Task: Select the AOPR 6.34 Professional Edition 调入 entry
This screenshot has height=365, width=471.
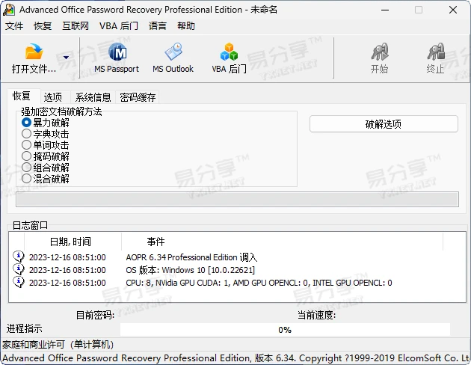Action: (x=191, y=257)
